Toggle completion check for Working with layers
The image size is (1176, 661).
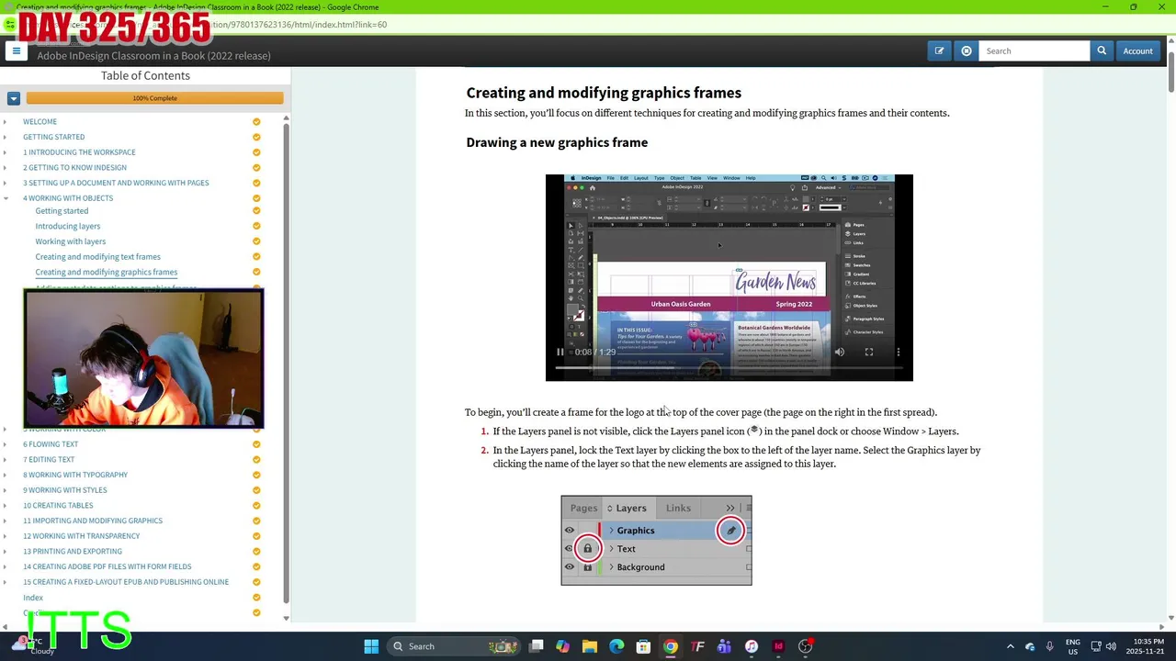[x=256, y=241]
